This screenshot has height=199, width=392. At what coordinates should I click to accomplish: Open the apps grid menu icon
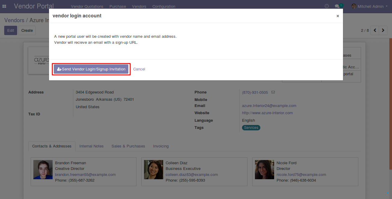point(4,6)
